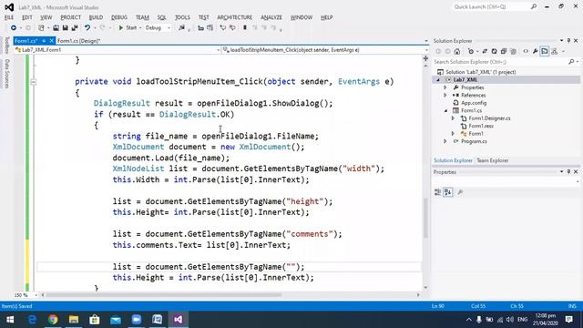Click the Properties wrench icon in Solution Explorer

pyautogui.click(x=535, y=52)
